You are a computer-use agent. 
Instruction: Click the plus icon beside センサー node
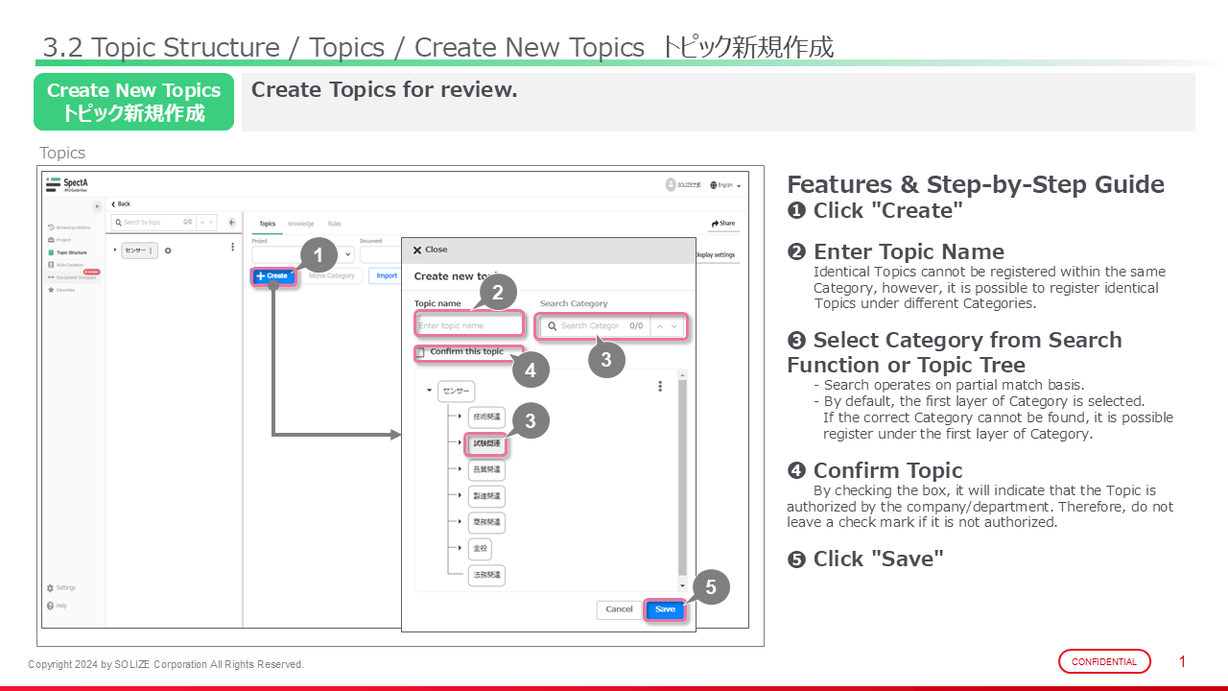168,250
